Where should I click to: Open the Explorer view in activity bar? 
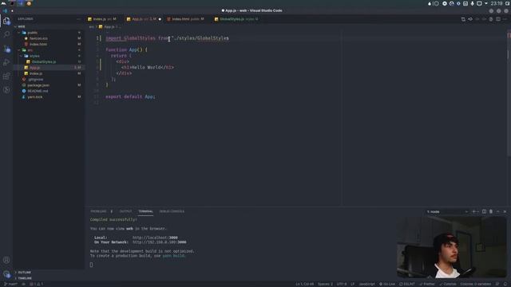click(x=6, y=21)
